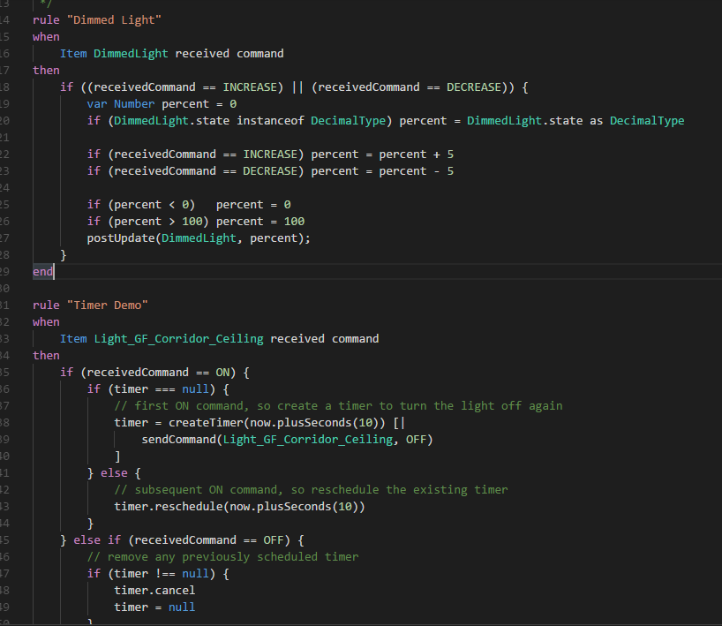Click the 'timer = null' assignment
Image resolution: width=722 pixels, height=626 pixels.
(154, 607)
